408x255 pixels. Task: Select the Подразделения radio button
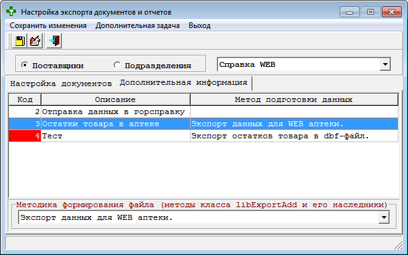[x=117, y=64]
